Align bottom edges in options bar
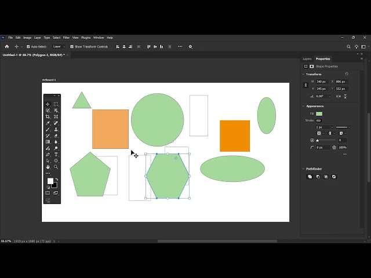This screenshot has width=371, height=278. (162, 47)
